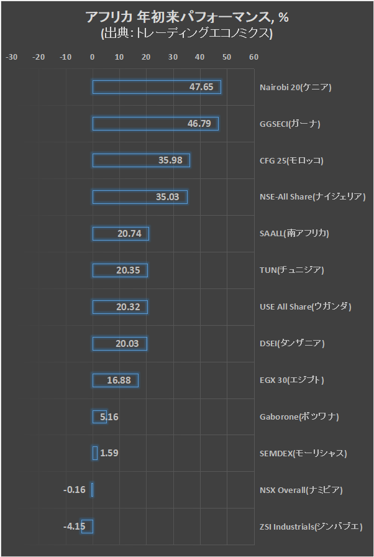Click the 20.32 data label
374x557 pixels.
128,307
